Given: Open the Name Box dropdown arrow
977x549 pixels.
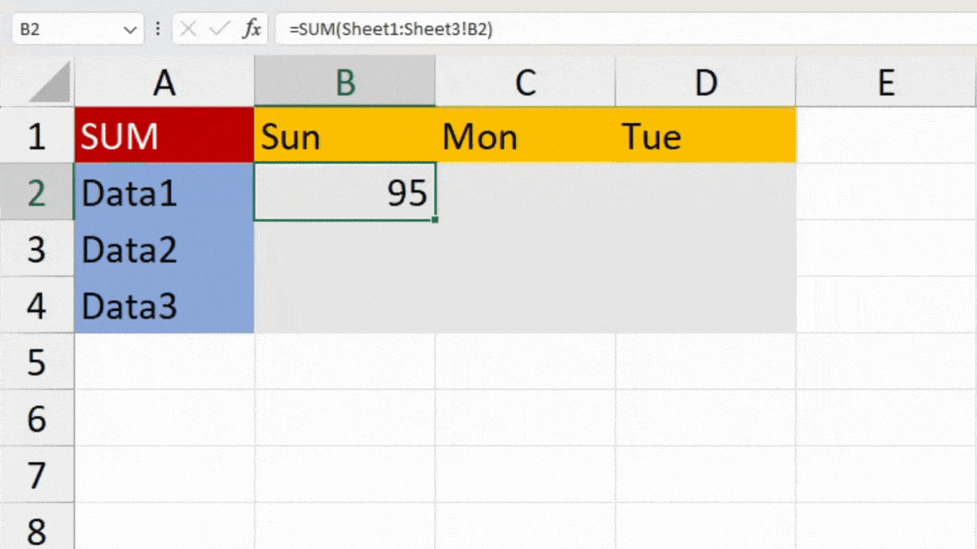Looking at the screenshot, I should (x=129, y=28).
